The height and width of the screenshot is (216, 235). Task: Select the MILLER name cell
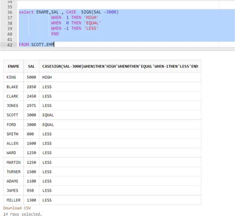coord(13,200)
